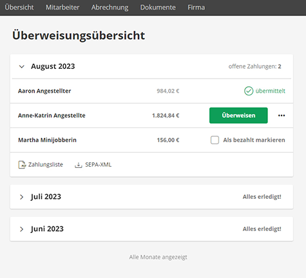Click the Als bezahlt markieren label
Image resolution: width=306 pixels, height=278 pixels.
tap(254, 140)
